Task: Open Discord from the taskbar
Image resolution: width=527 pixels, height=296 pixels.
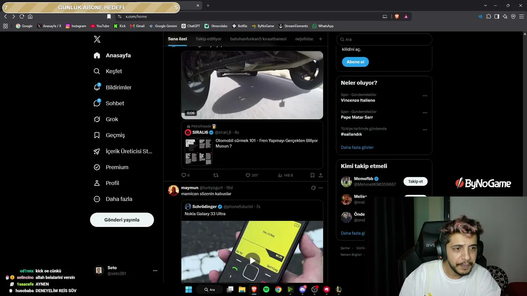Action: pos(303,289)
